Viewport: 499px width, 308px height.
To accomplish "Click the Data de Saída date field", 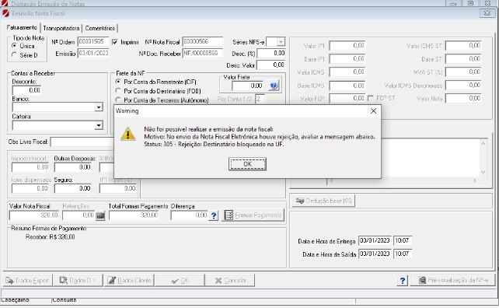I will coord(375,254).
